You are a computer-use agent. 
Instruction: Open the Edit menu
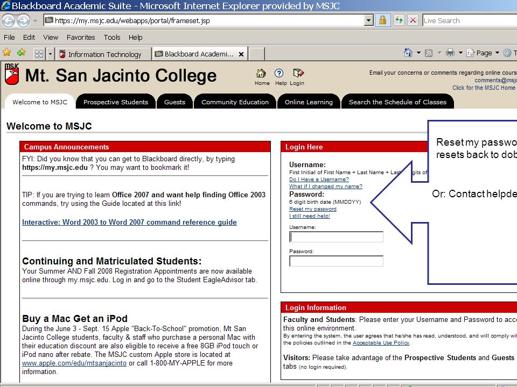(29, 38)
